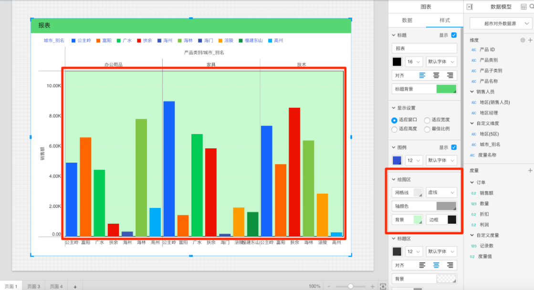Click the add icon beside 度量
Image resolution: width=534 pixels, height=290 pixels.
coord(530,170)
